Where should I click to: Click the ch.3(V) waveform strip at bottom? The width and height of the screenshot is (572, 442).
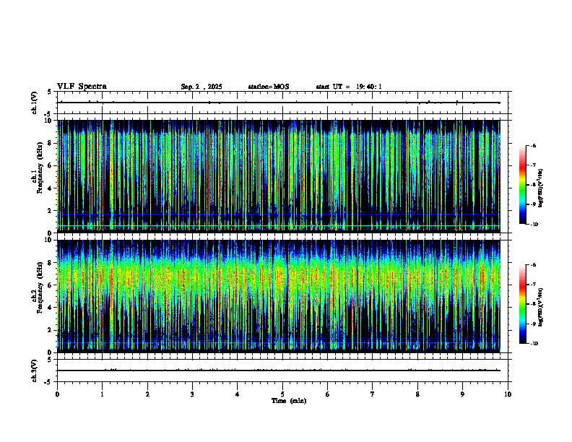284,370
